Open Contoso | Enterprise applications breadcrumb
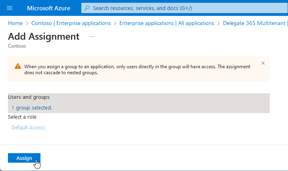The image size is (288, 171). point(71,23)
